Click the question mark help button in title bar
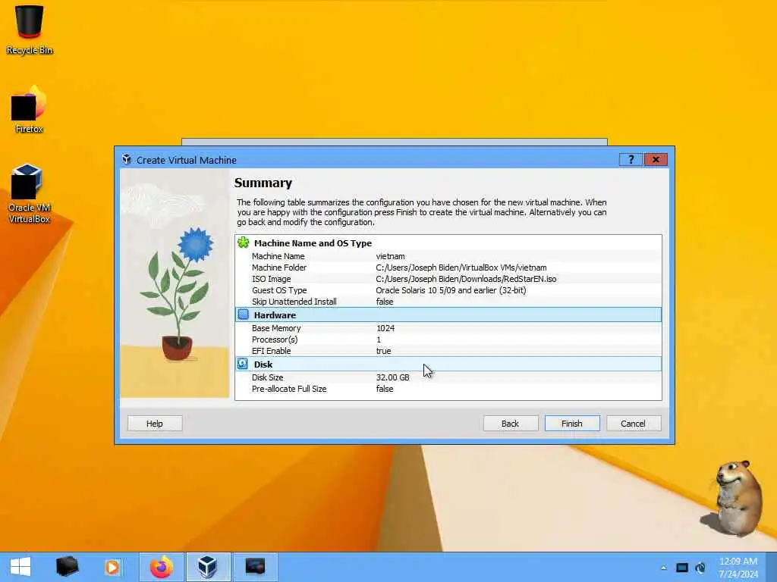The width and height of the screenshot is (777, 582). click(x=631, y=159)
